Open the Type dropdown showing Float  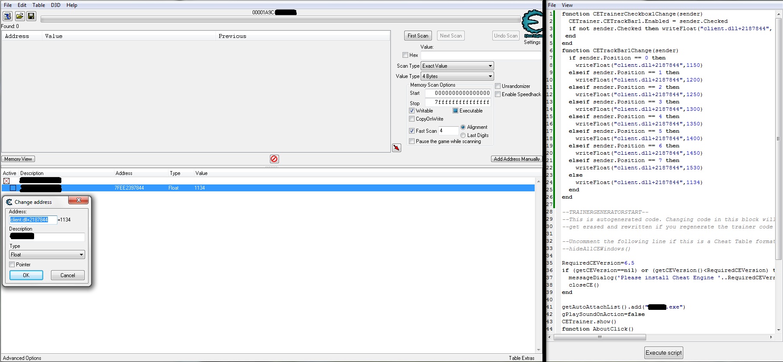47,255
